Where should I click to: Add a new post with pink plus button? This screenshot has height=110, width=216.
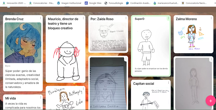coord(211,101)
